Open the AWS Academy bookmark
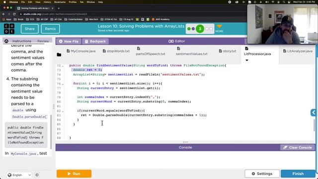The height and width of the screenshot is (179, 318). pos(160,19)
